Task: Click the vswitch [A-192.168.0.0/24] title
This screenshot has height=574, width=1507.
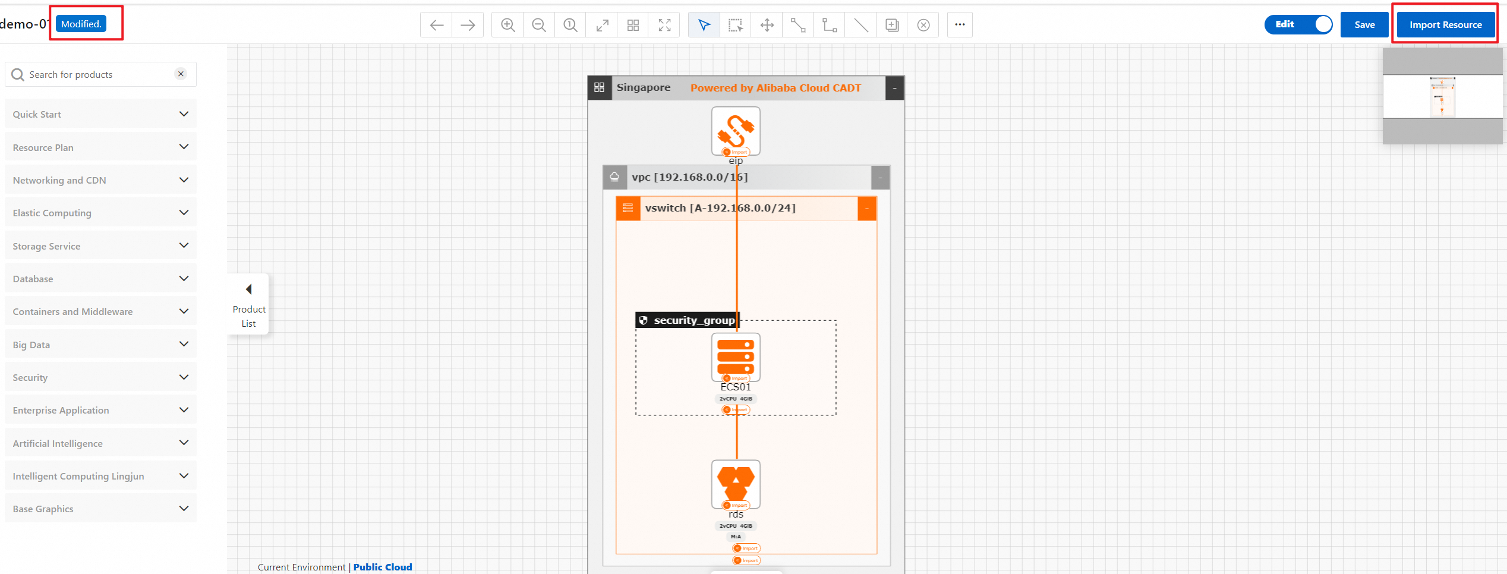Action: 720,208
